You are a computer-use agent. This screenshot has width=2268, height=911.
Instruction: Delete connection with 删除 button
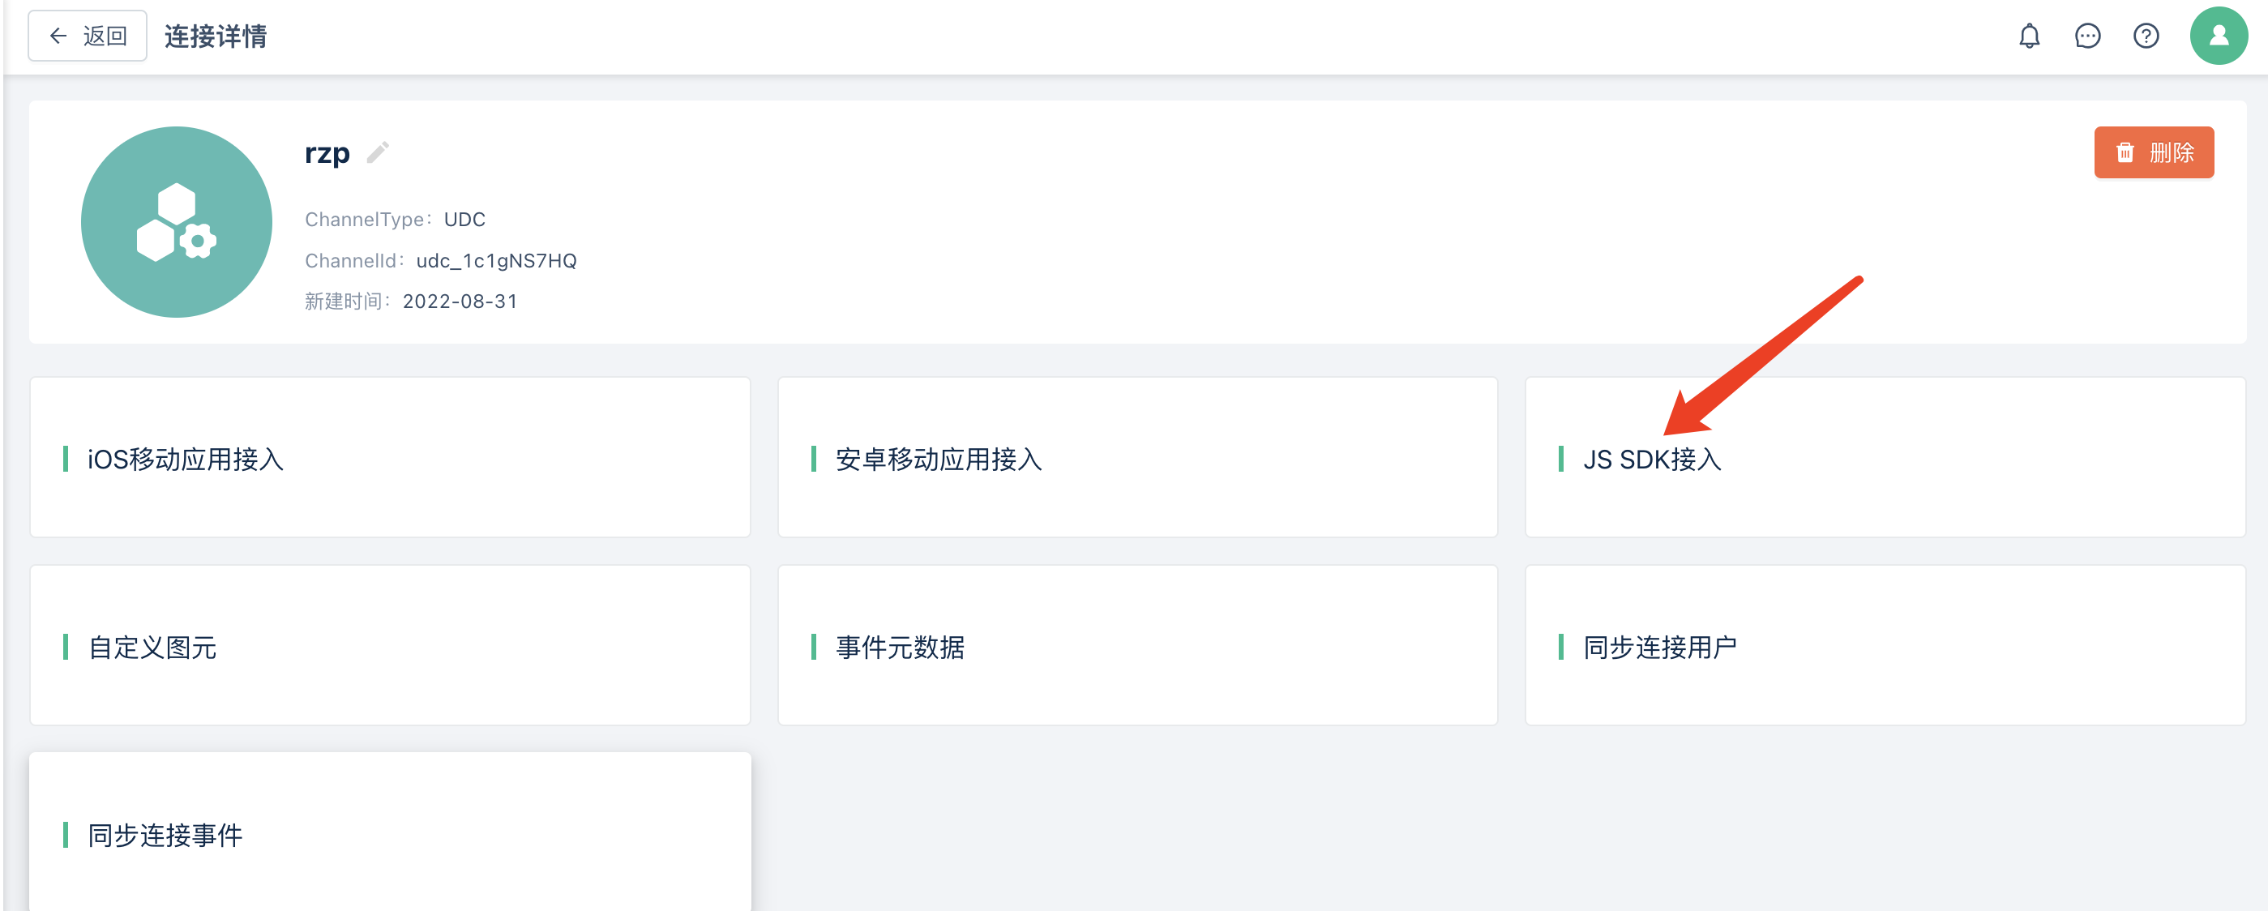pyautogui.click(x=2154, y=152)
